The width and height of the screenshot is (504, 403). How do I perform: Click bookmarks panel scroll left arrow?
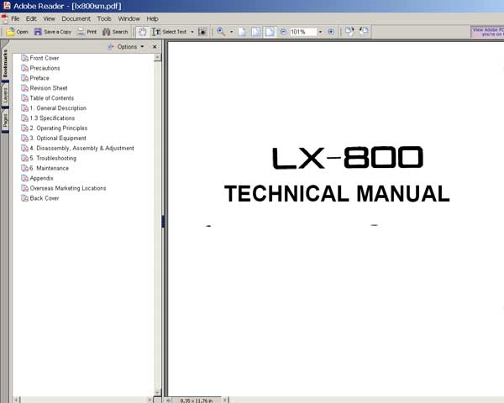(x=17, y=400)
